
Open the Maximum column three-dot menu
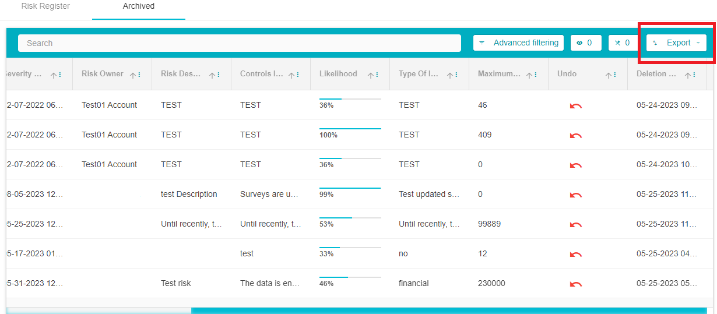pyautogui.click(x=536, y=75)
